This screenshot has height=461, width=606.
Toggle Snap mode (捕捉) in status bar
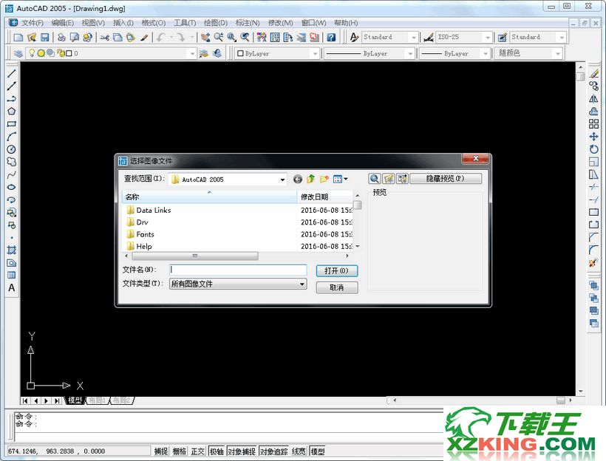161,451
